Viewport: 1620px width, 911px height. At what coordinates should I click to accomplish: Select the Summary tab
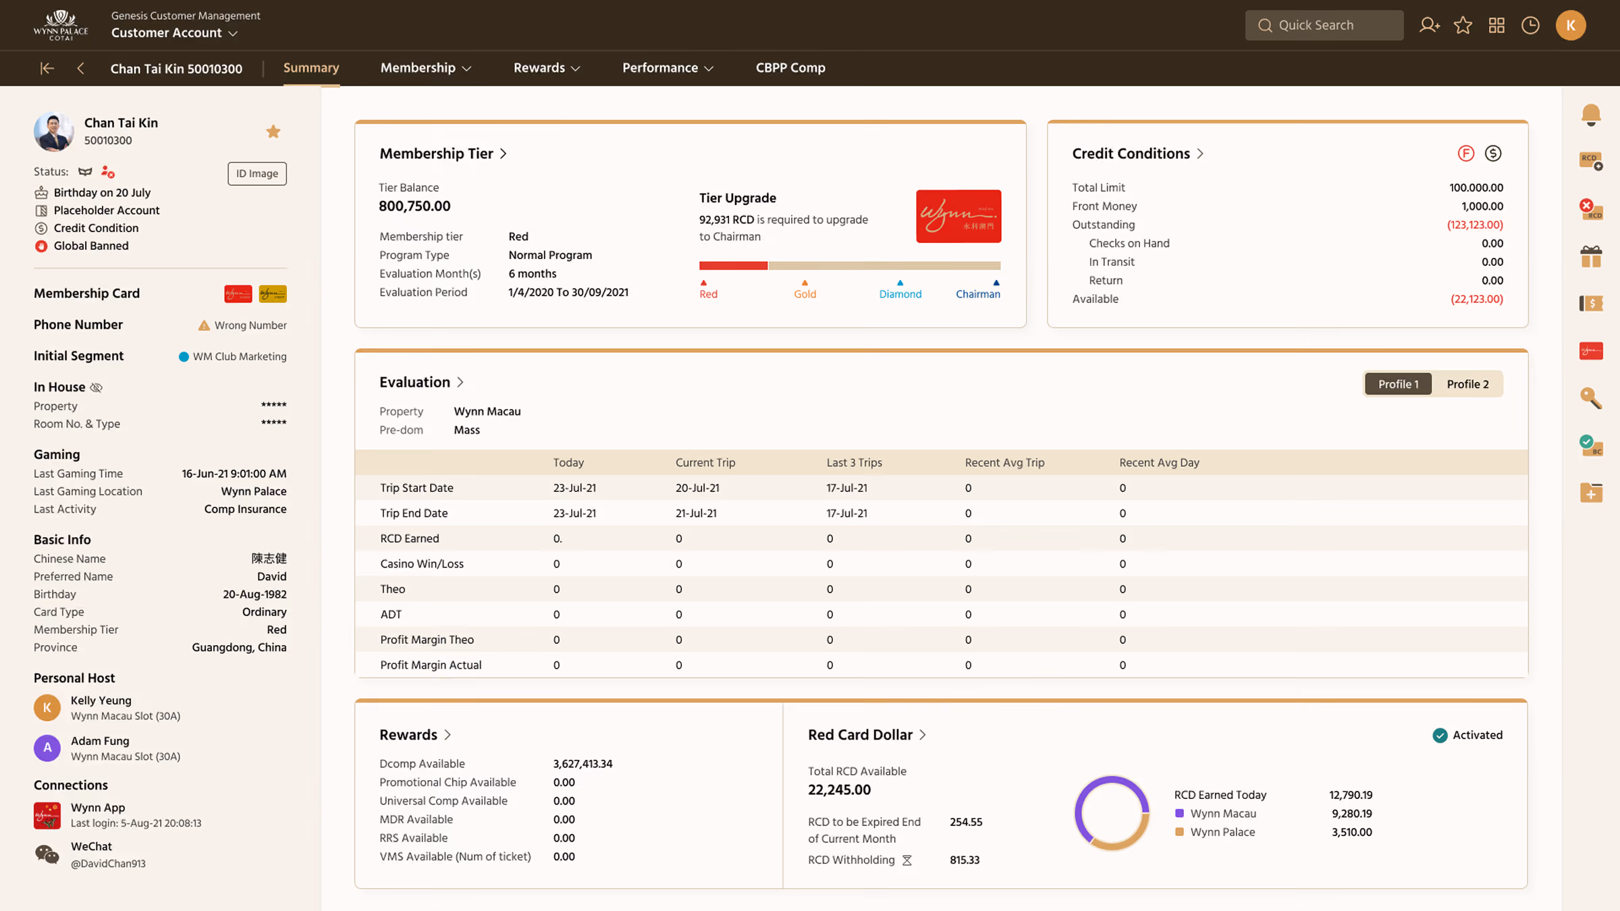click(x=311, y=68)
